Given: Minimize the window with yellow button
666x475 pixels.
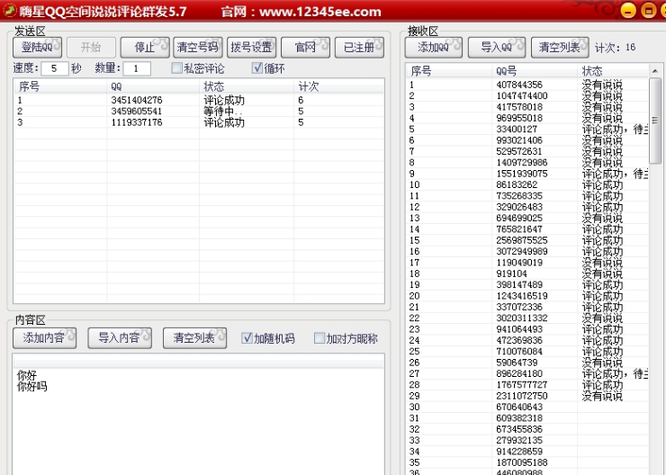Looking at the screenshot, I should coord(628,10).
